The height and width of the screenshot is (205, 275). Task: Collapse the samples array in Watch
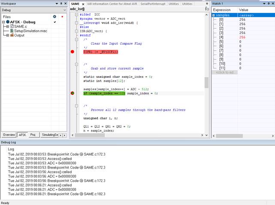(214, 15)
